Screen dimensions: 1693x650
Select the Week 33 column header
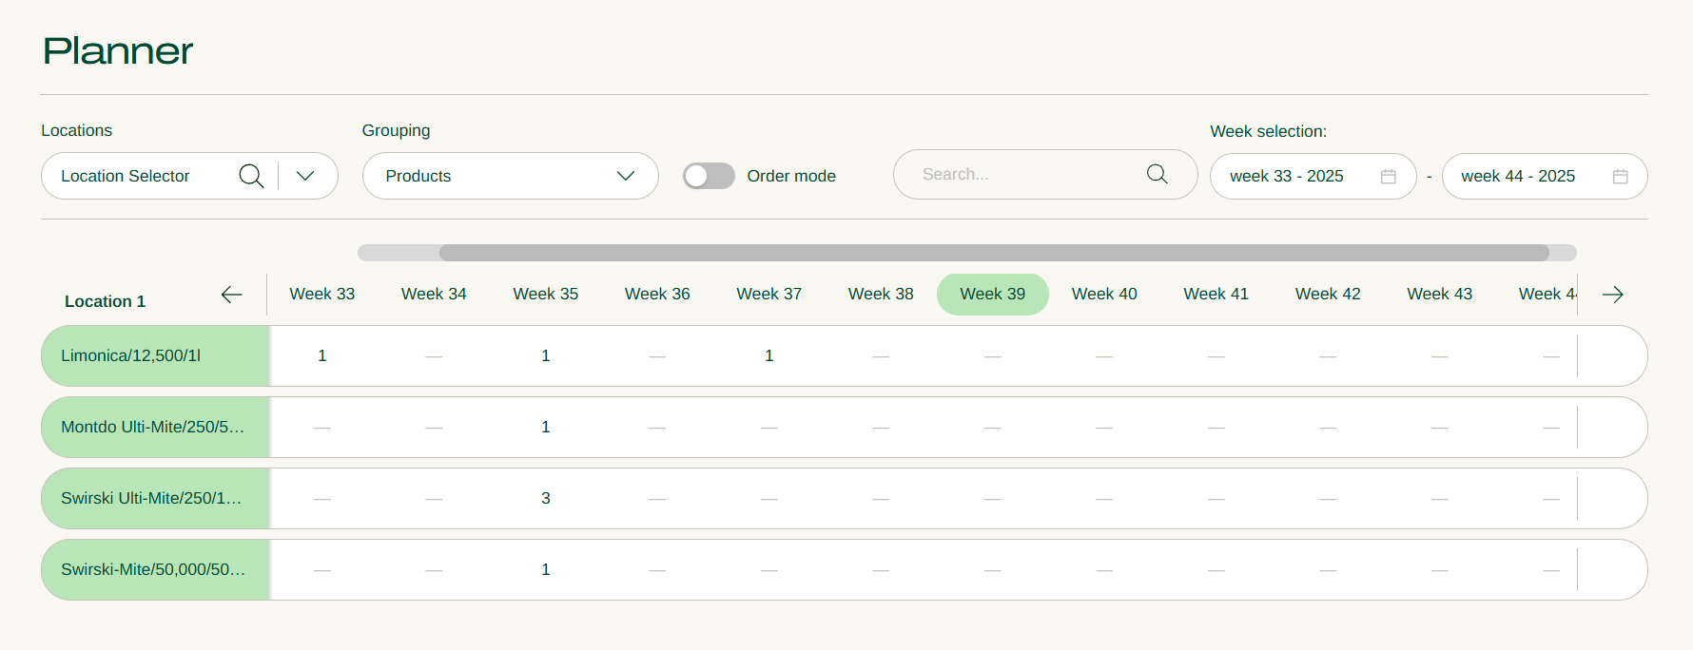(322, 295)
